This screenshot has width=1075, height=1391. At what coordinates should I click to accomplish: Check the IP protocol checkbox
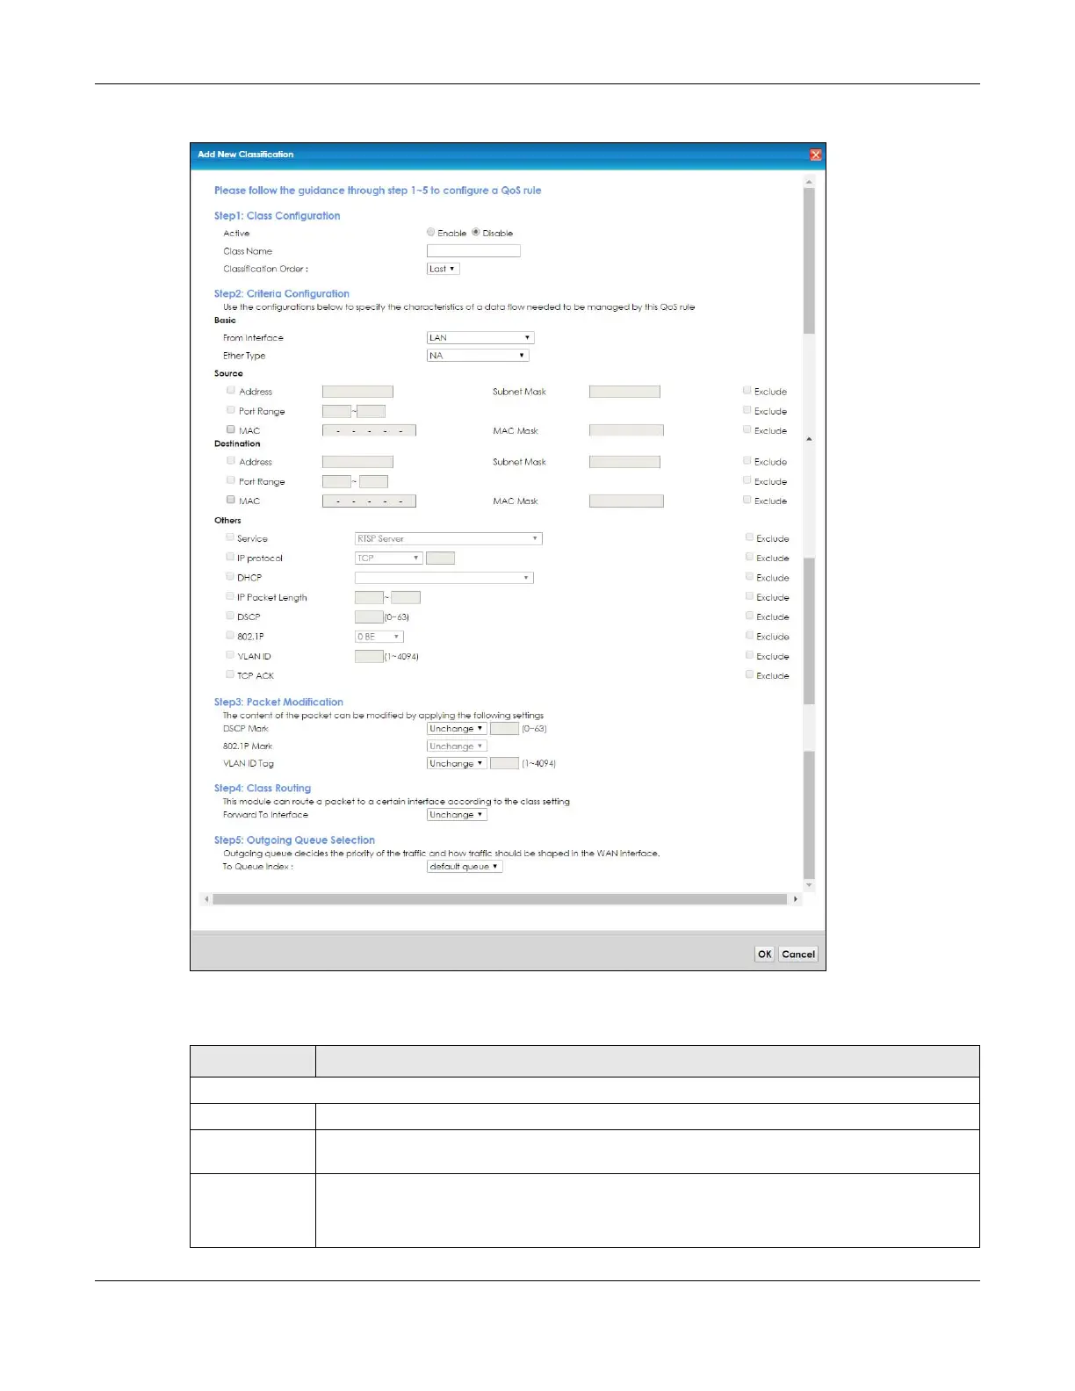pos(229,557)
